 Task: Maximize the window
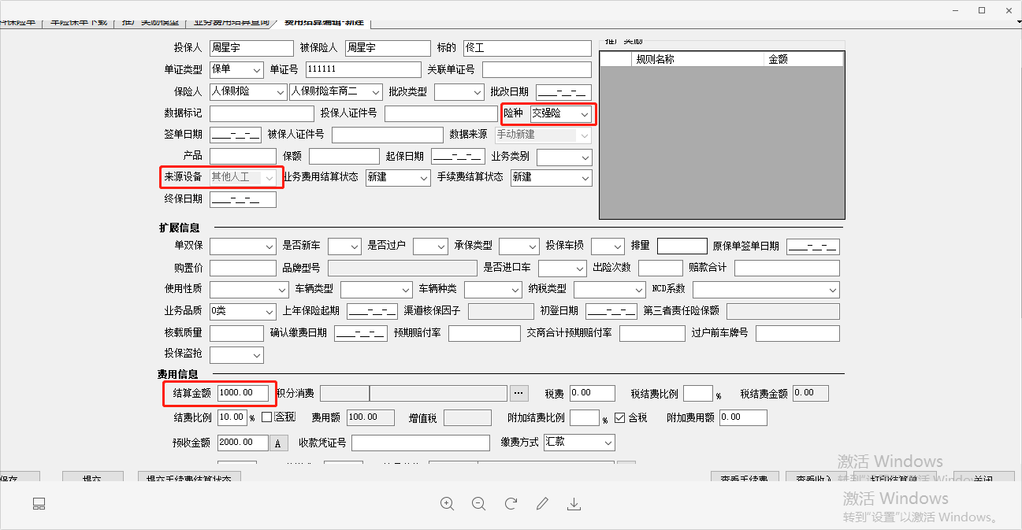click(x=982, y=10)
